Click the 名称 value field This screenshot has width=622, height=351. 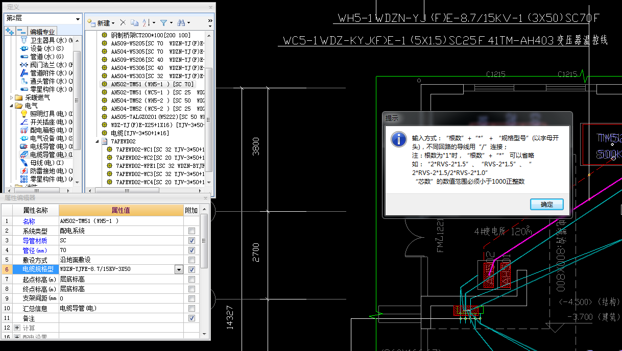click(121, 221)
